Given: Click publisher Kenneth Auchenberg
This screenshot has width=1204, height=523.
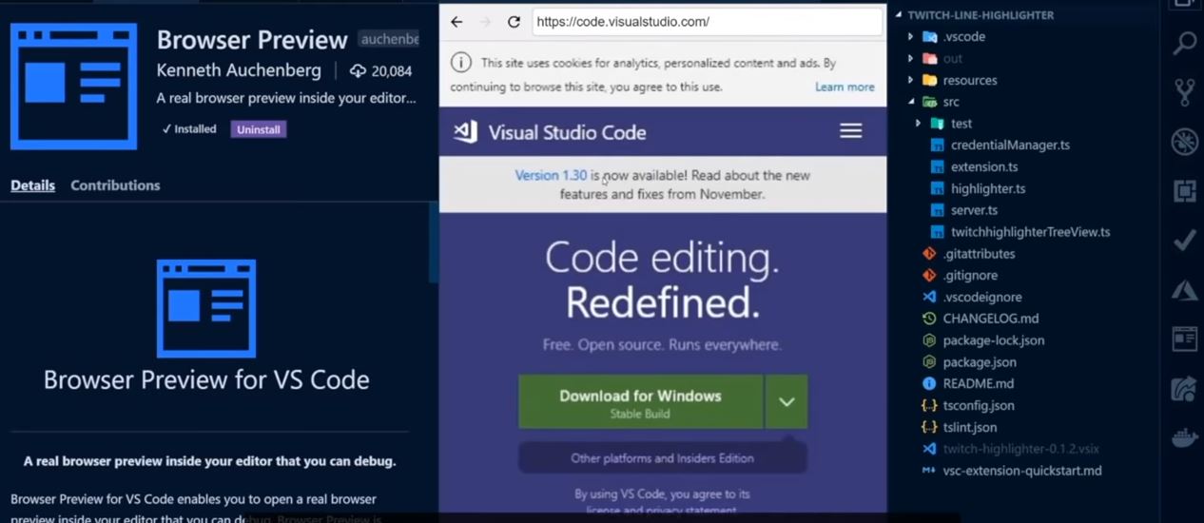Looking at the screenshot, I should click(239, 70).
